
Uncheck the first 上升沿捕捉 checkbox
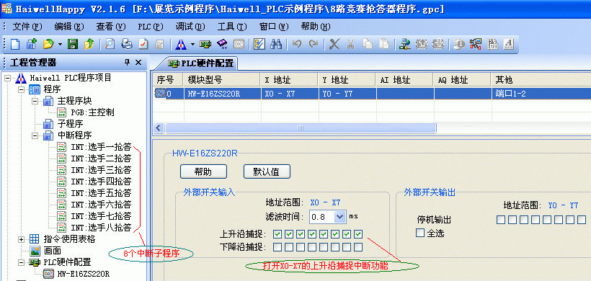[277, 234]
